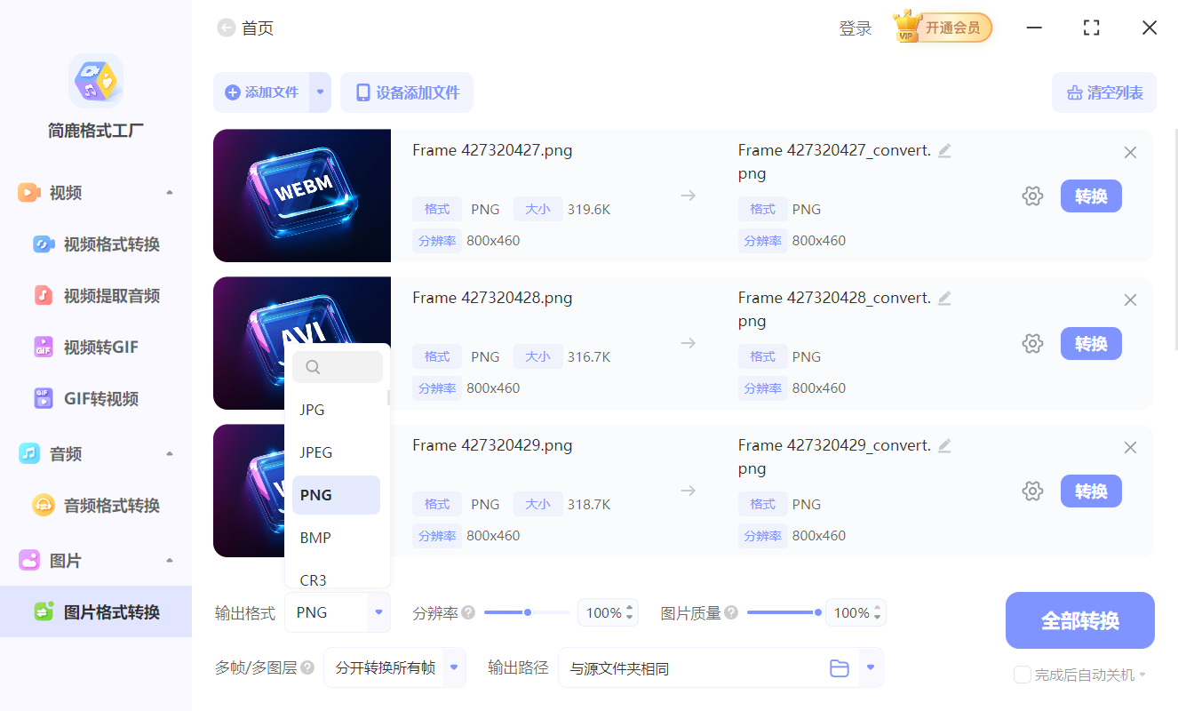
Task: Click the 图片质量 100% stepper arrows
Action: [x=878, y=612]
